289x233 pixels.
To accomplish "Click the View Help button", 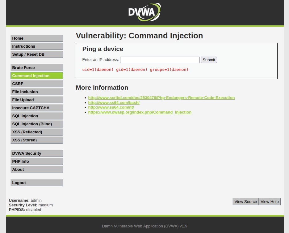I will point(270,201).
